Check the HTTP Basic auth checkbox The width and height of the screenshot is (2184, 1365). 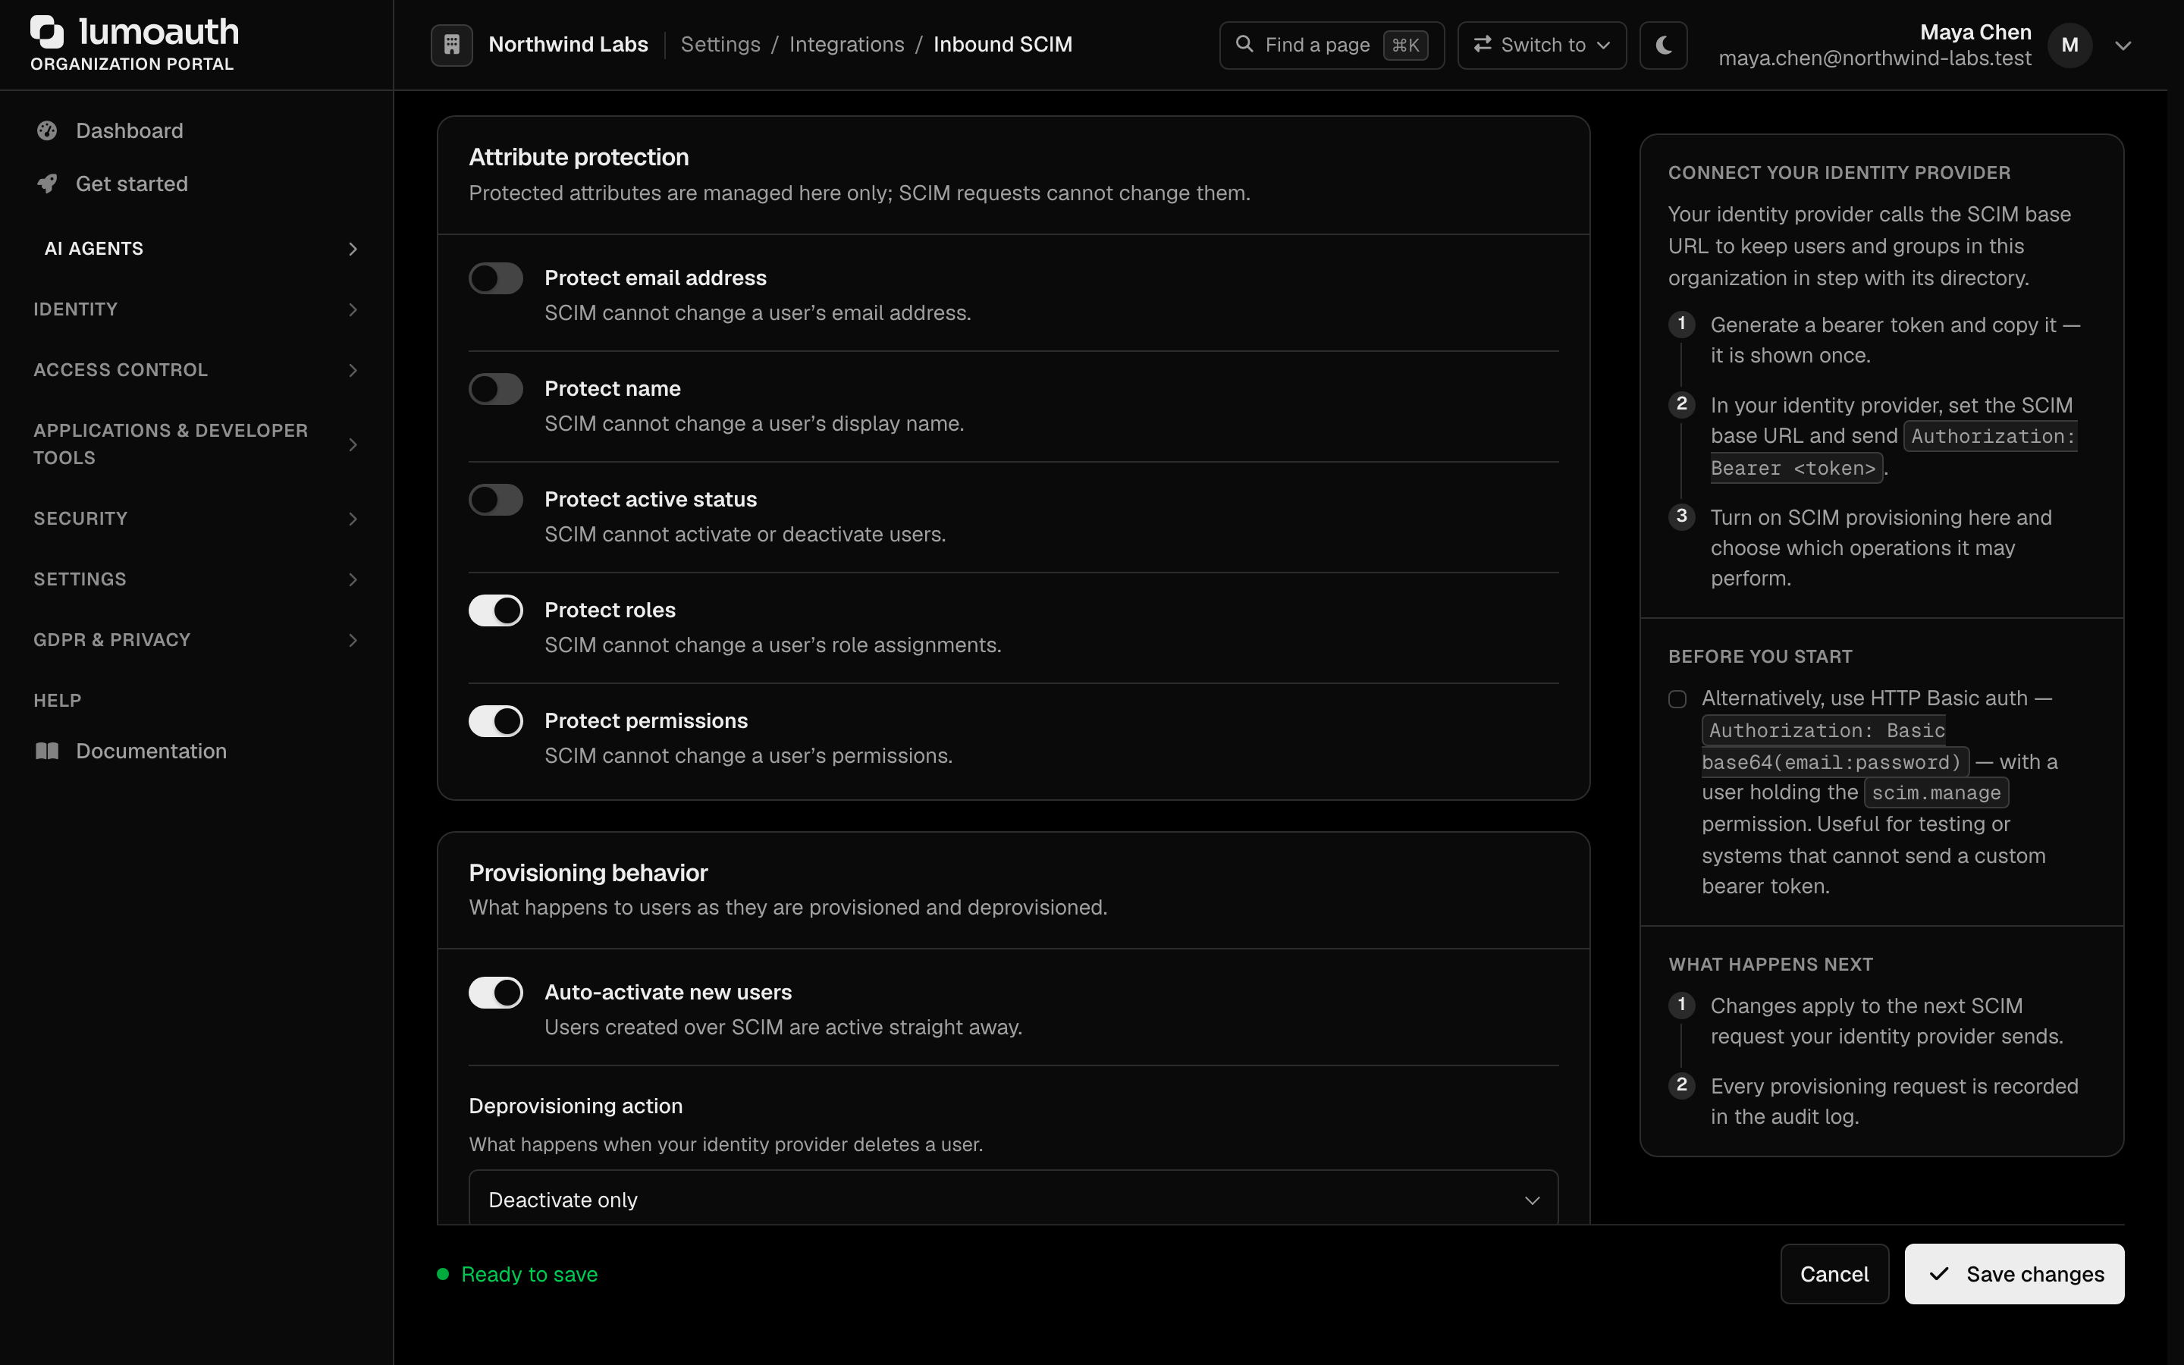[x=1677, y=698]
